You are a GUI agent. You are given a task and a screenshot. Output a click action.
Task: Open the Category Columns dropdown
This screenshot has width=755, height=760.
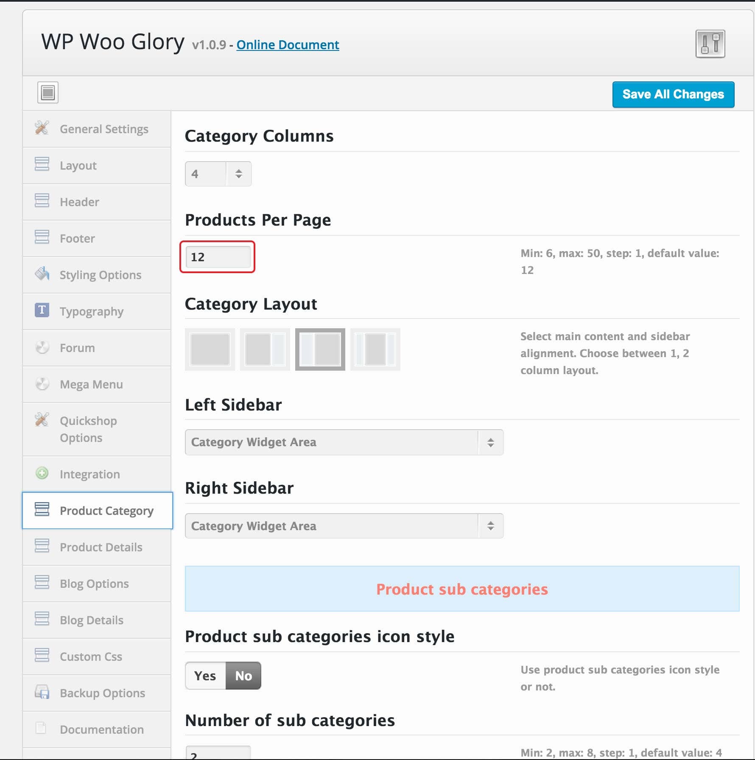218,174
